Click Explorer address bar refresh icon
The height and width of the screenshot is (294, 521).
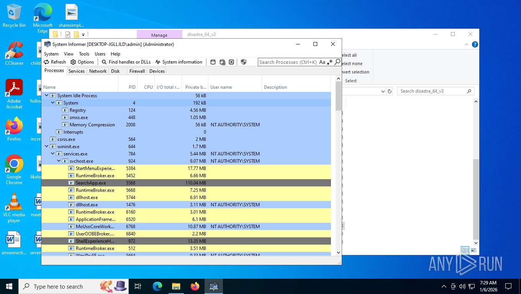tap(390, 91)
